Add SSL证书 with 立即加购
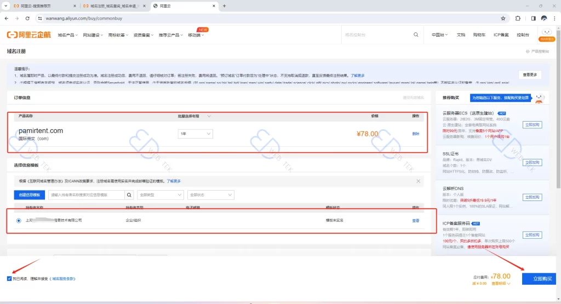561x304 pixels. click(532, 163)
